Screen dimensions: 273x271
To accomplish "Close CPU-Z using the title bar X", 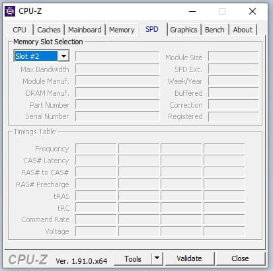I will coord(253,11).
